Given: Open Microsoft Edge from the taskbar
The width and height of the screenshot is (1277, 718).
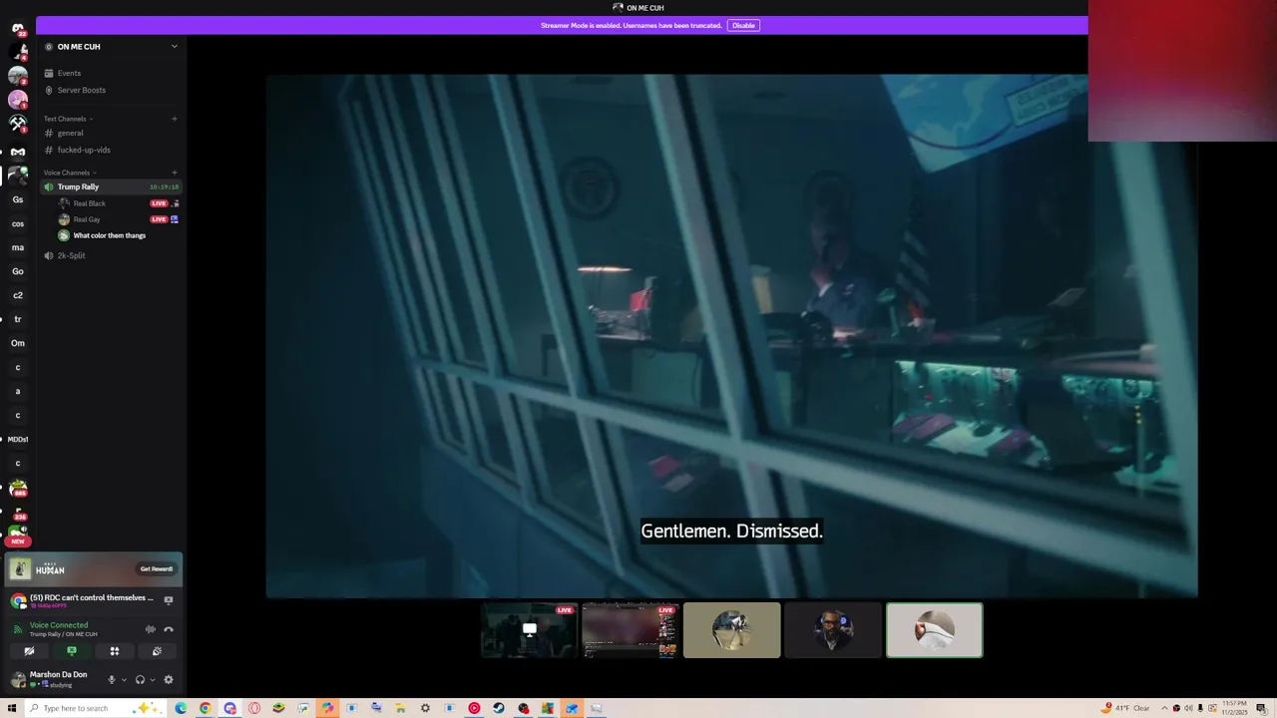Looking at the screenshot, I should pyautogui.click(x=181, y=708).
